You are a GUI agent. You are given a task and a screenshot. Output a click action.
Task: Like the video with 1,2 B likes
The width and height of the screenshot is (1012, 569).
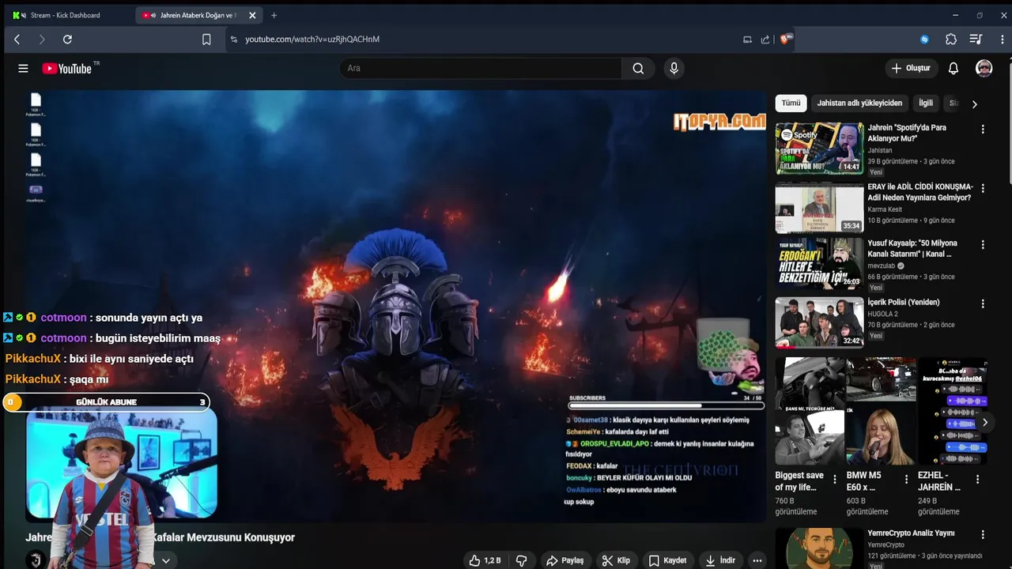click(x=485, y=560)
